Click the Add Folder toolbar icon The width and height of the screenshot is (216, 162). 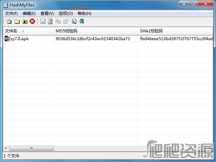coord(17,22)
